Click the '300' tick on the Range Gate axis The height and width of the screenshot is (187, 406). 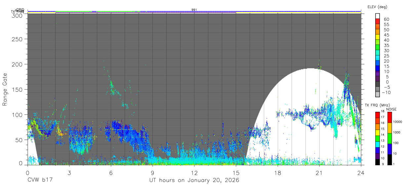click(18, 16)
